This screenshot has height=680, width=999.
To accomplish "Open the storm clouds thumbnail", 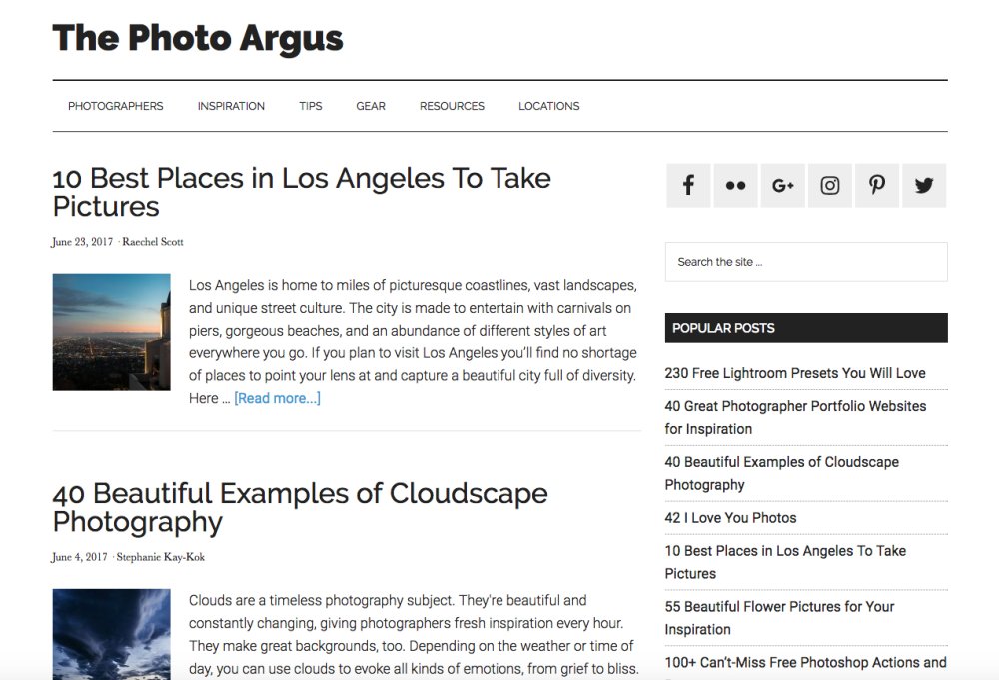I will tap(112, 634).
